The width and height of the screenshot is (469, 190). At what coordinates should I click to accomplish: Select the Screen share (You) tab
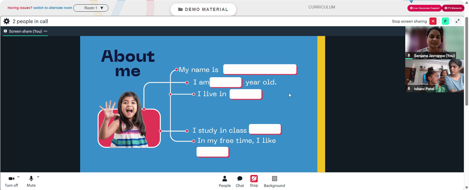point(25,31)
